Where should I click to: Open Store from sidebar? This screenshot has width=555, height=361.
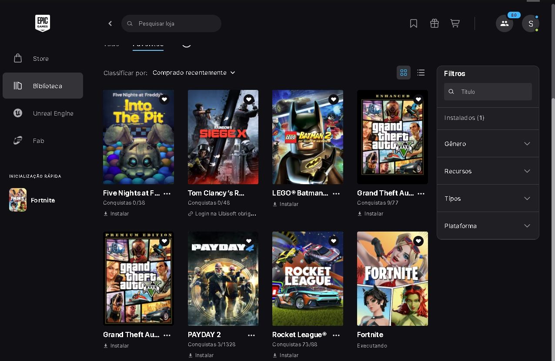pos(43,58)
